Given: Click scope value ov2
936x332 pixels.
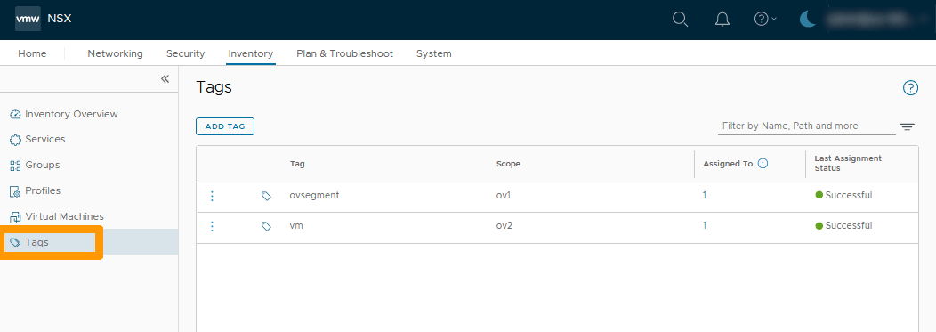Looking at the screenshot, I should [504, 226].
